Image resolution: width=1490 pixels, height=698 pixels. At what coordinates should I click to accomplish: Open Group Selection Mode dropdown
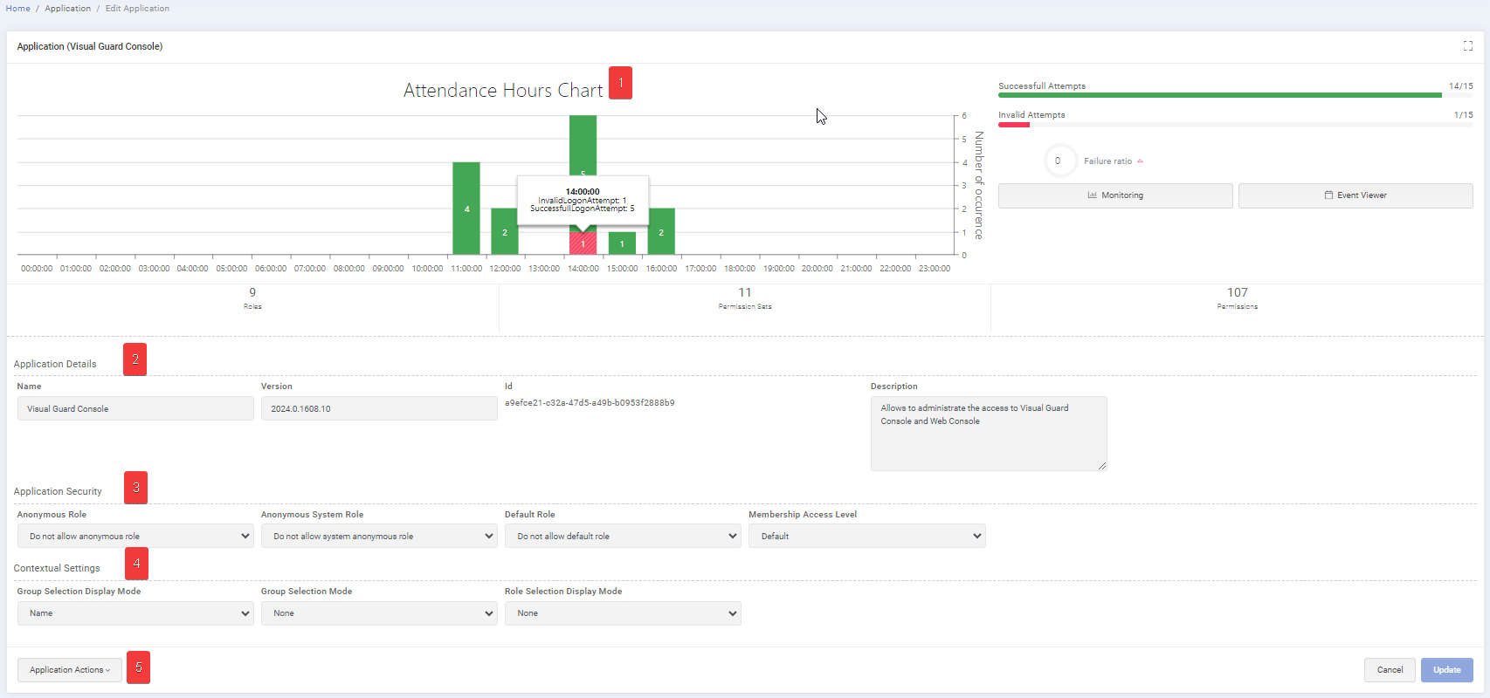[379, 613]
